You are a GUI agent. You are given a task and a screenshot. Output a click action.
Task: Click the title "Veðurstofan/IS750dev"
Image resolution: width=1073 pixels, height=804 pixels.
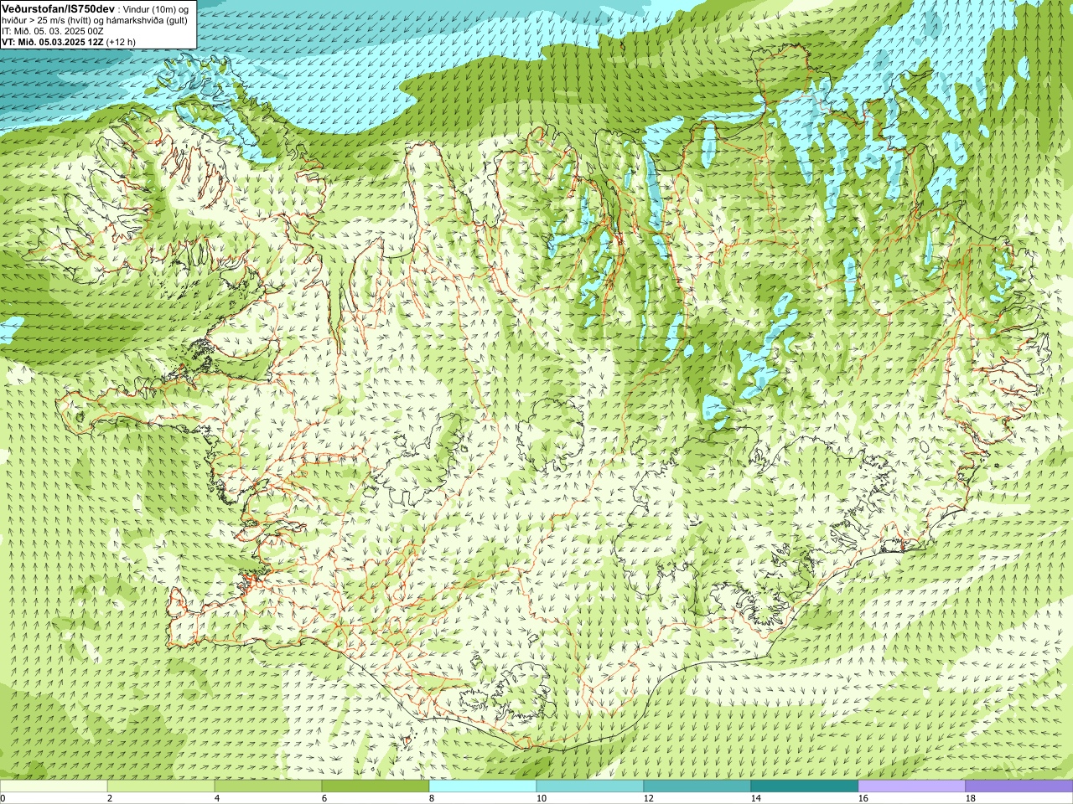pyautogui.click(x=59, y=8)
